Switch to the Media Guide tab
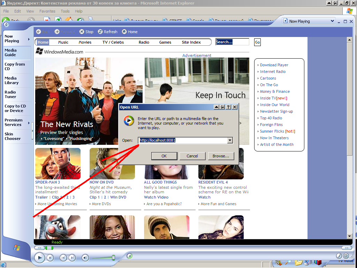The width and height of the screenshot is (357, 268). [17, 53]
